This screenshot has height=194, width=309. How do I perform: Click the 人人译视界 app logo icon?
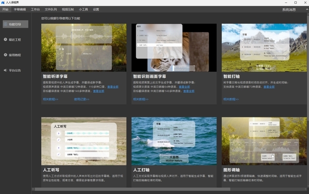pos(3,3)
